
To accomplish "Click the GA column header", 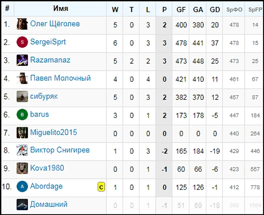I will coord(198,10).
